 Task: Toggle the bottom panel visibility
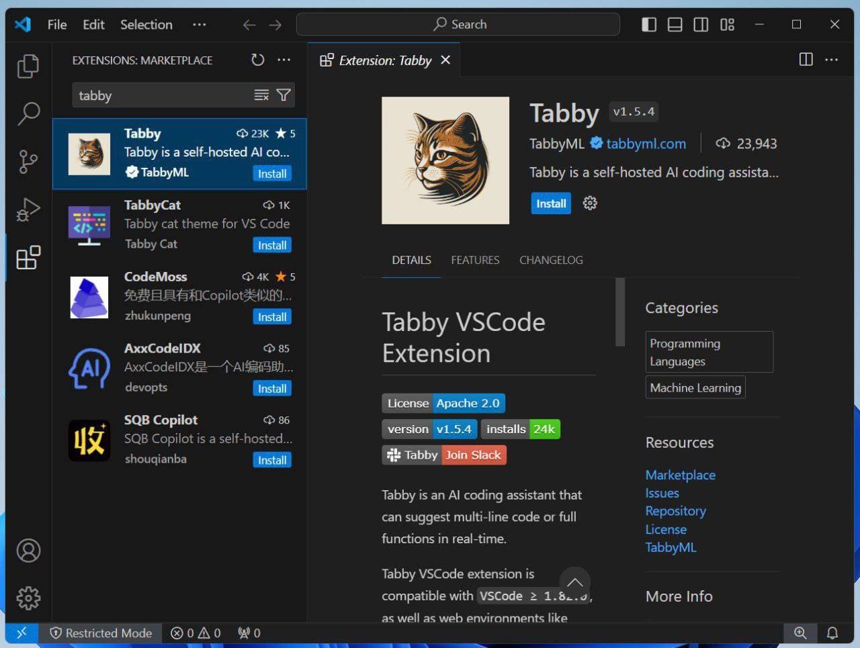coord(675,25)
